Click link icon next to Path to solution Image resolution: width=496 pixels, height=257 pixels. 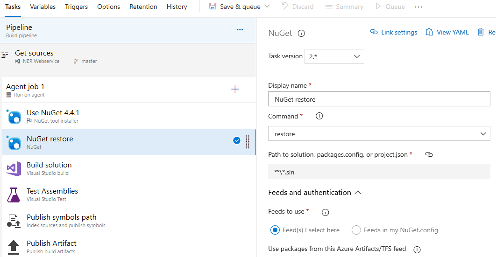click(429, 154)
